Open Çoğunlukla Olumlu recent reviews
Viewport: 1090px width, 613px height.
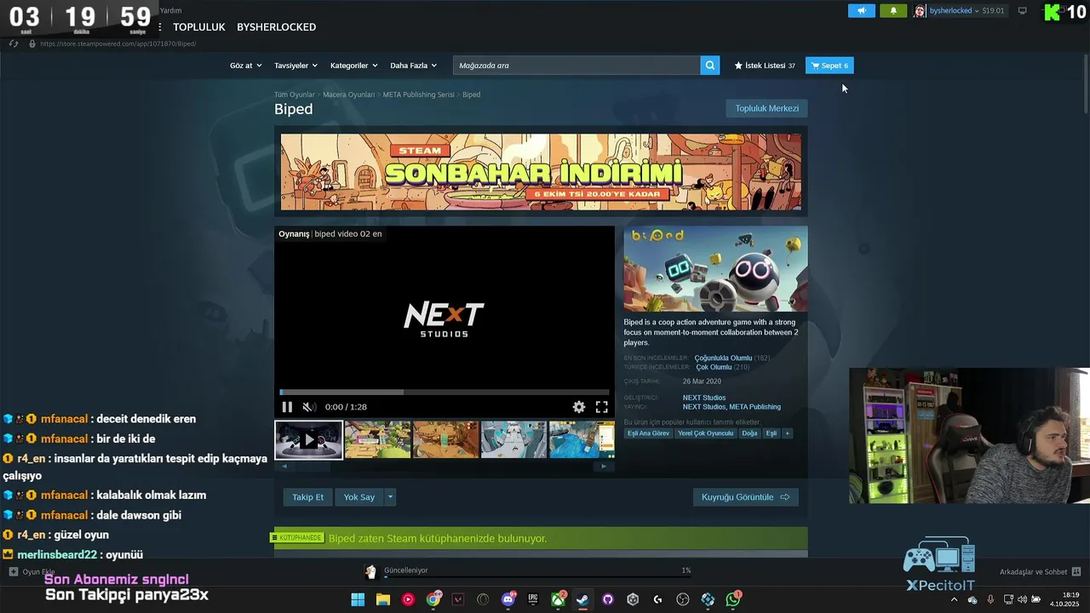pyautogui.click(x=723, y=358)
